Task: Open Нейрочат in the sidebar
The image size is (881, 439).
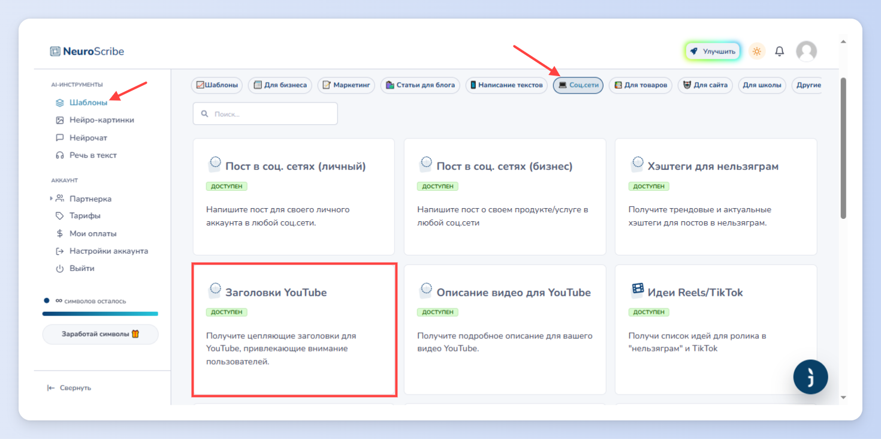Action: tap(88, 137)
